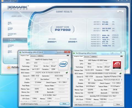Click Close button in AMD GPU-Z window

pos(118,104)
